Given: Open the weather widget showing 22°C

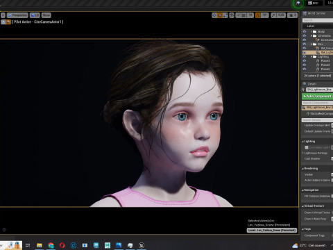Looking at the screenshot, I should [x=309, y=245].
